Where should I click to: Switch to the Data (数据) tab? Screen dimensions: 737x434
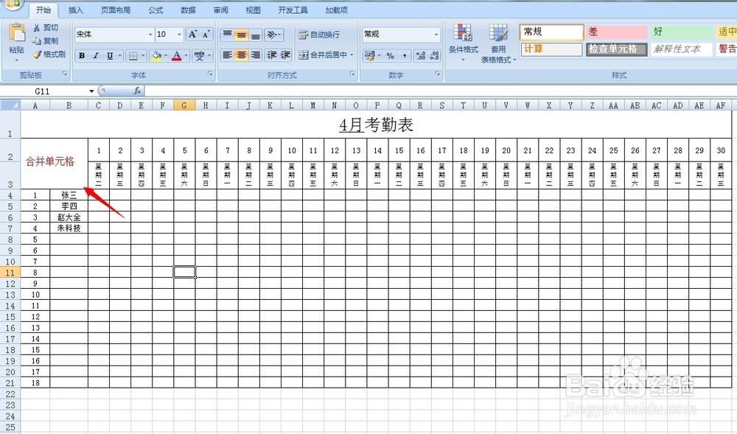[188, 10]
